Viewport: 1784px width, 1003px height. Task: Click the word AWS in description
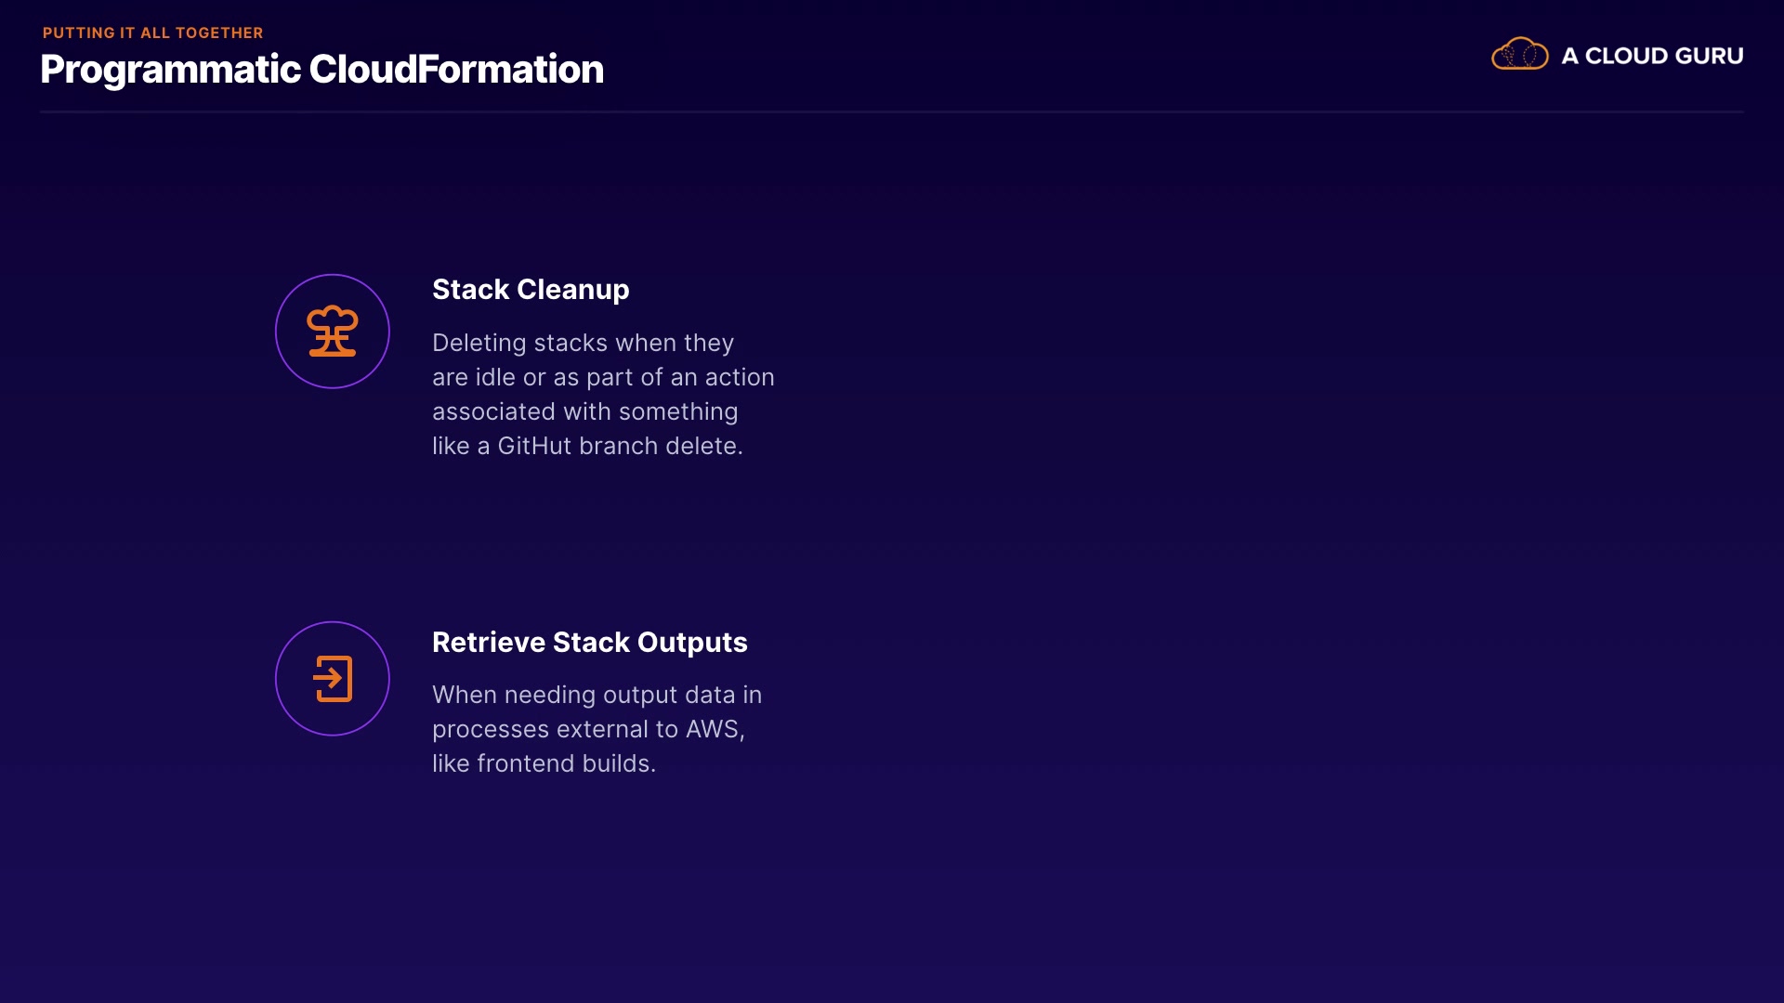pyautogui.click(x=712, y=729)
